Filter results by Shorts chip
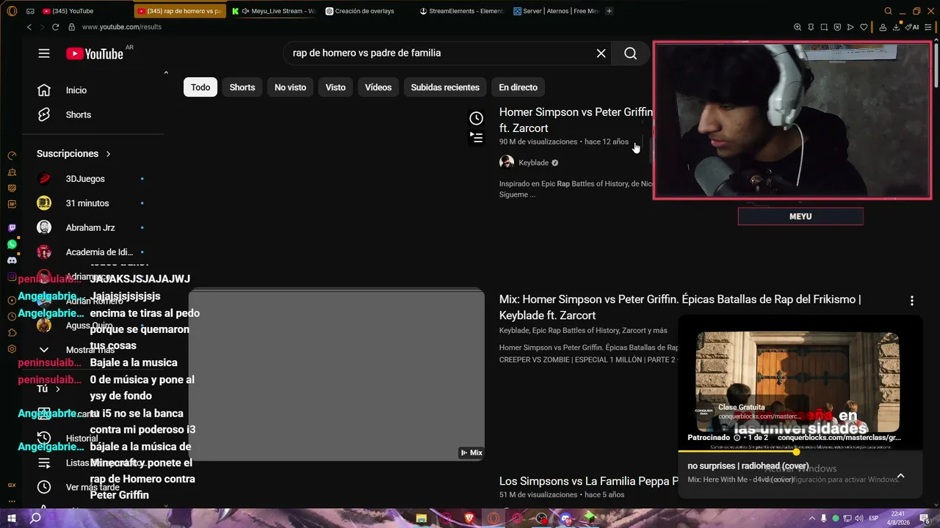Image resolution: width=940 pixels, height=528 pixels. tap(242, 87)
